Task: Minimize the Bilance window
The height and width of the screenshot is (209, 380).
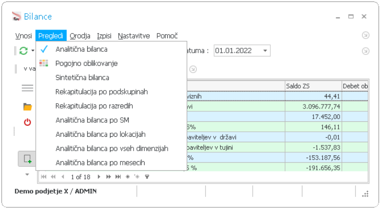Action: pos(338,17)
